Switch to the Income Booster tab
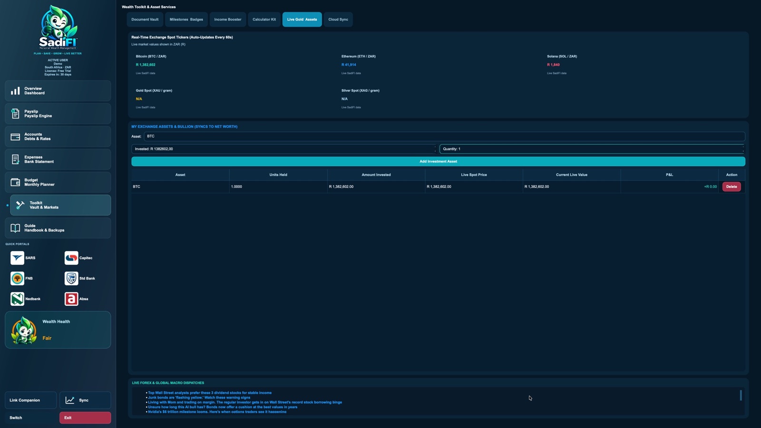Screen dimensions: 761x428 click(228, 19)
